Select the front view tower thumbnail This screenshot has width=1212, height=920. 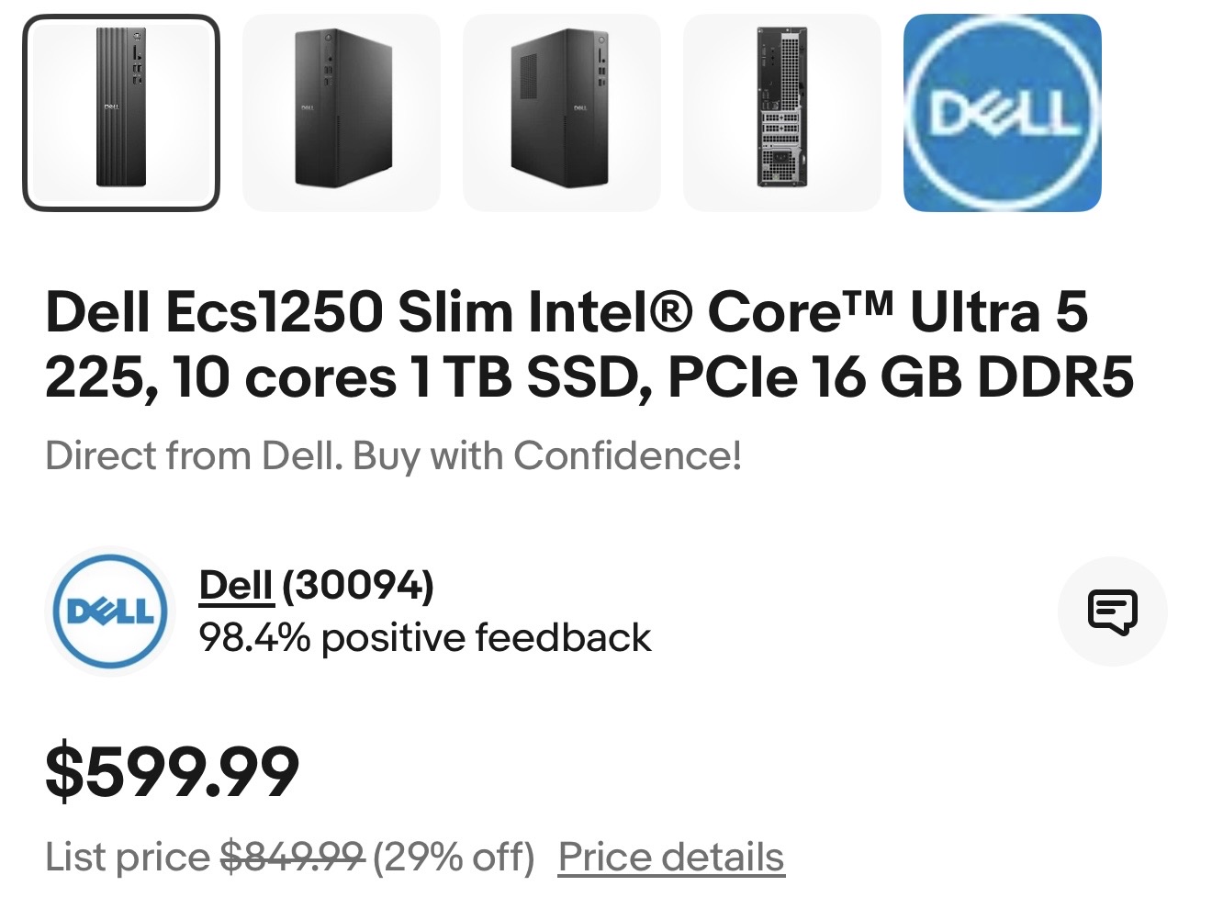click(x=121, y=113)
